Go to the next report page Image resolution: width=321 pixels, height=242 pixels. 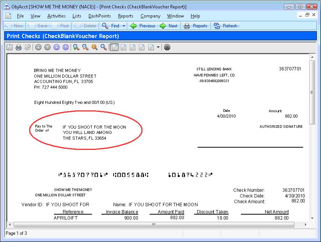pos(57,47)
